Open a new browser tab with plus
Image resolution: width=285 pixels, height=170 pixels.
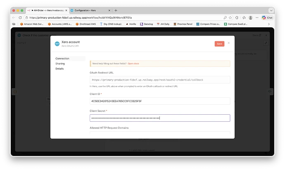116,10
